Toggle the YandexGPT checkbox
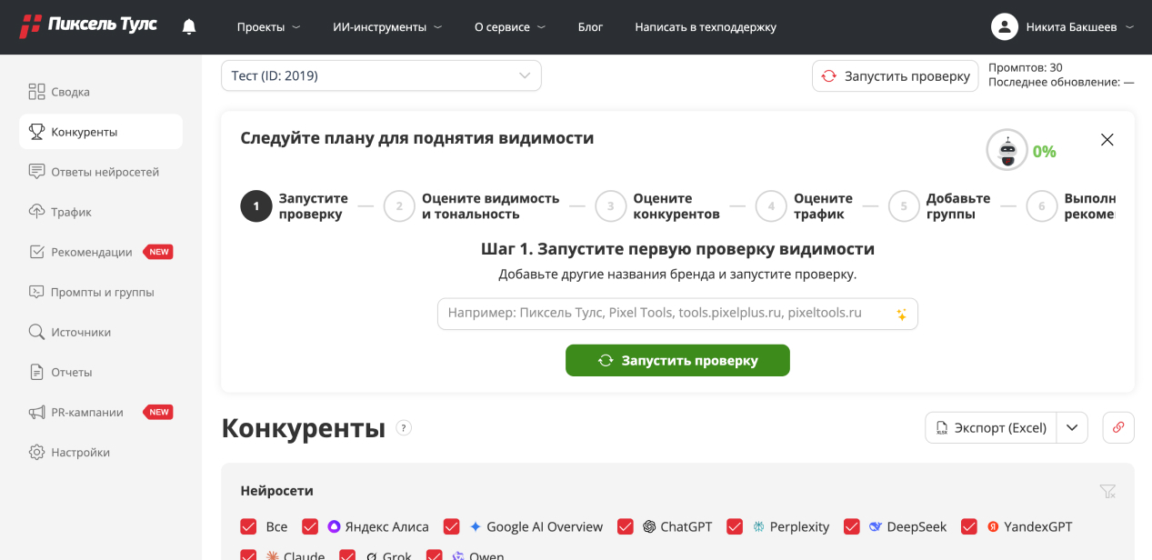This screenshot has height=560, width=1152. [969, 526]
